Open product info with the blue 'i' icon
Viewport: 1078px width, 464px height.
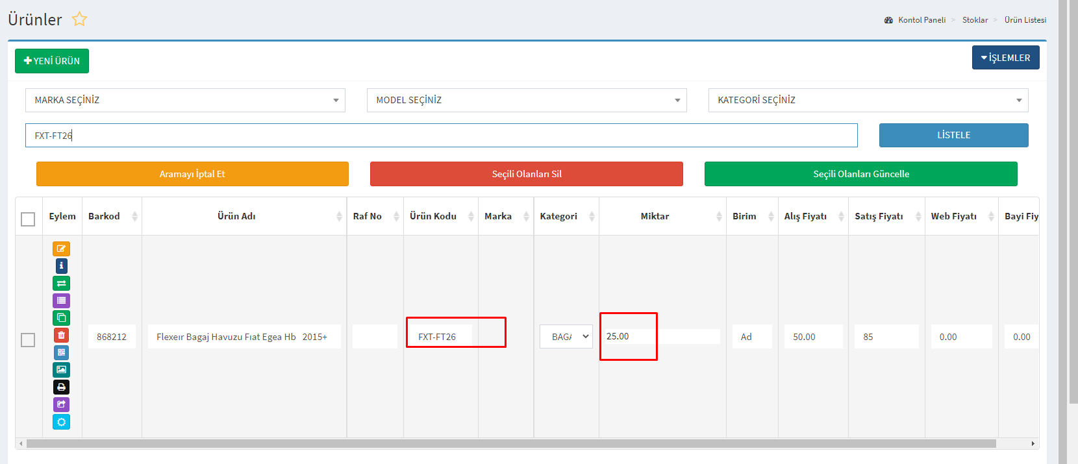click(x=61, y=266)
